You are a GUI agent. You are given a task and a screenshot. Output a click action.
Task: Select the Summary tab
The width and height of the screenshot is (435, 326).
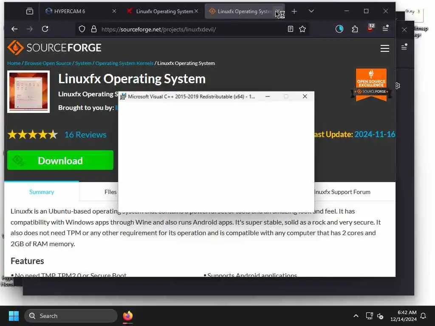coord(42,192)
